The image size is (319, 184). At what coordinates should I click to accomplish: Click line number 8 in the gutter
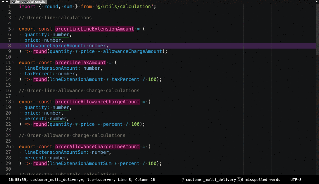9,46
